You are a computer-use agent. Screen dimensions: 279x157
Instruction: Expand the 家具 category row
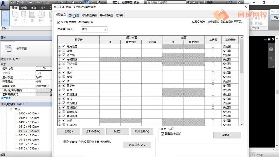click(x=59, y=90)
